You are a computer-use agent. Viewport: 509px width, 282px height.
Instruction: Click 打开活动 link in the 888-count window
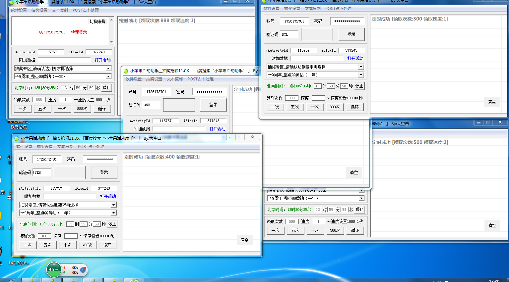coord(103,60)
